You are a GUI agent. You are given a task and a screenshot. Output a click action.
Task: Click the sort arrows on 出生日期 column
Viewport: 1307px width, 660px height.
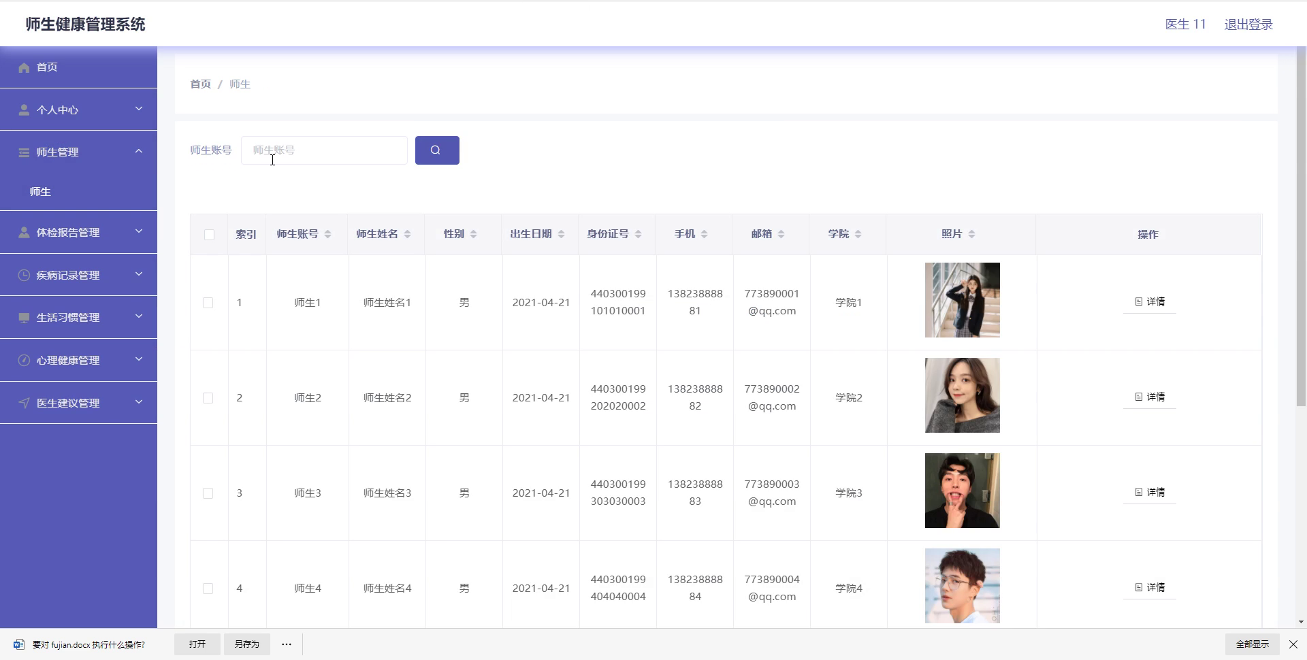pyautogui.click(x=561, y=234)
